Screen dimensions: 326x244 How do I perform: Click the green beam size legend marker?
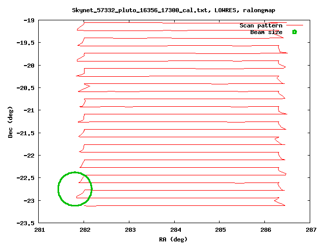(294, 32)
